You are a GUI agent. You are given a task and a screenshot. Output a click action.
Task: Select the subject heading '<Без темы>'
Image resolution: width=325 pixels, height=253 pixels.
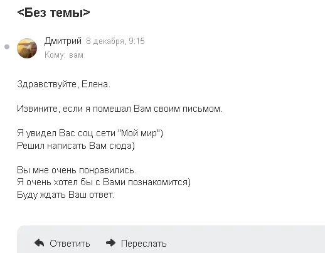(x=53, y=13)
